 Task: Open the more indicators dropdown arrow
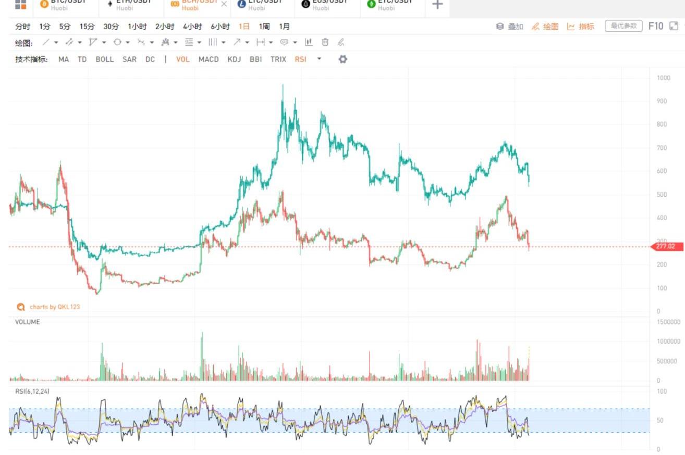[x=319, y=59]
